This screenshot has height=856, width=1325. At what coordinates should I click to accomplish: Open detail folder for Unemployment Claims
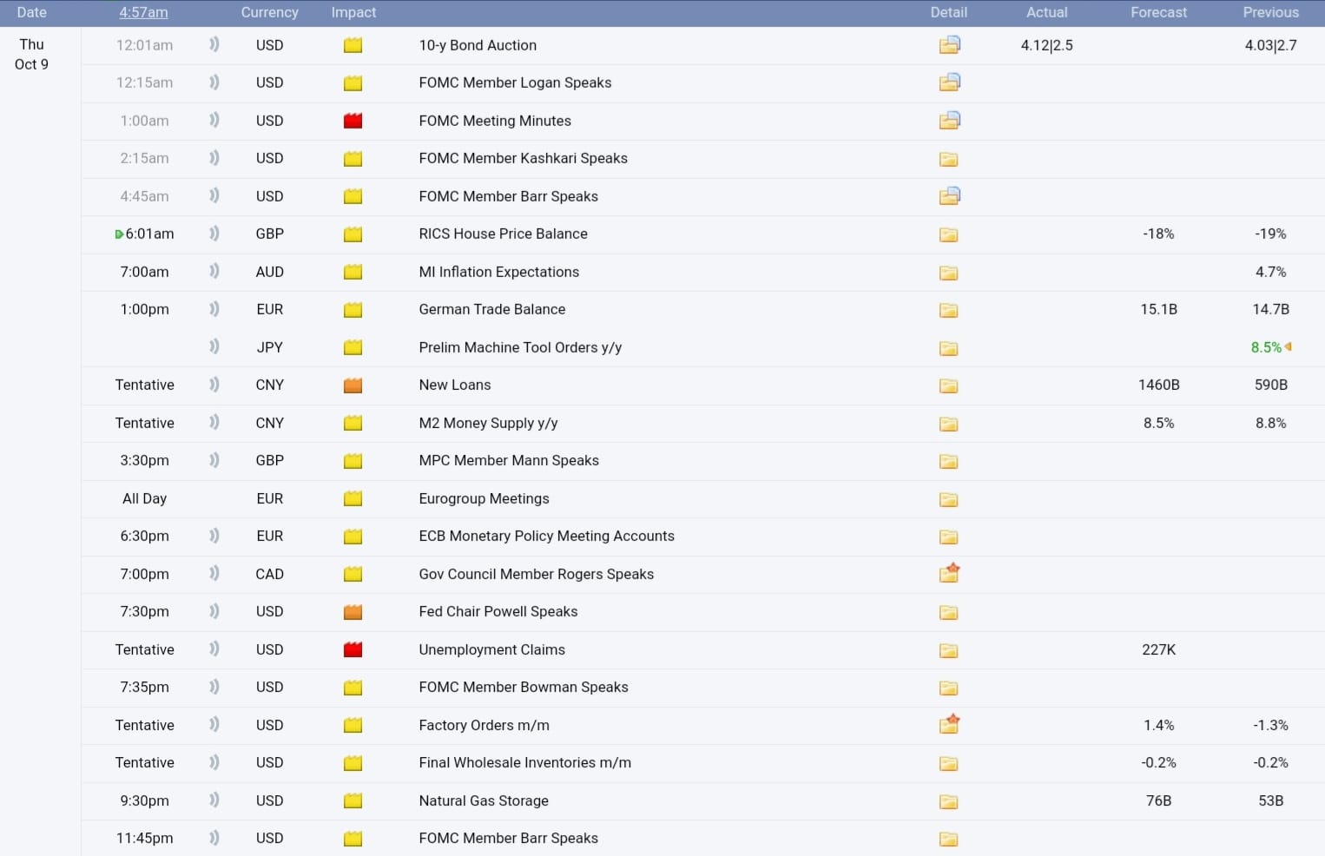tap(948, 650)
